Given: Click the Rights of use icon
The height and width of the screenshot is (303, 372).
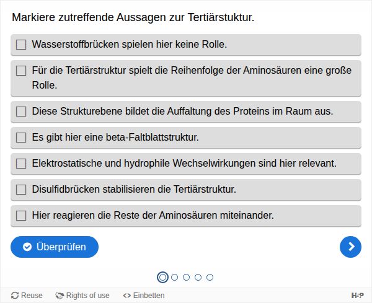Looking at the screenshot, I should [60, 296].
